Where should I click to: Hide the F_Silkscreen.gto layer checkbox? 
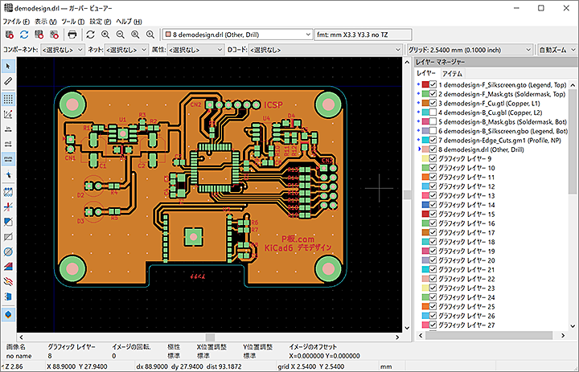pos(433,84)
